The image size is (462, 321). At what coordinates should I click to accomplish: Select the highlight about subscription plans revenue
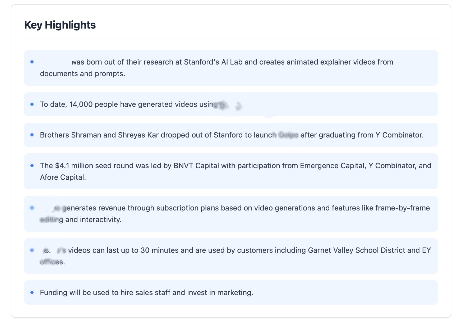coord(231,213)
